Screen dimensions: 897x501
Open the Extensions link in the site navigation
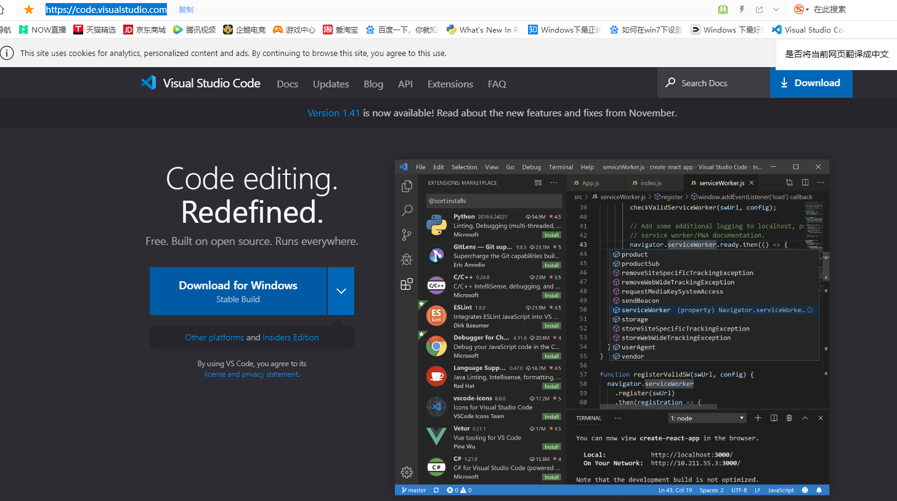[x=450, y=84]
